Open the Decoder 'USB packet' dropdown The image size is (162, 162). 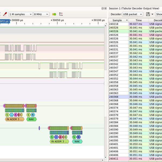132,14
